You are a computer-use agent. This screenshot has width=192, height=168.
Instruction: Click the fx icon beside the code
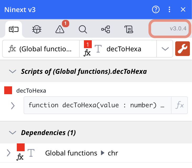[180, 105]
